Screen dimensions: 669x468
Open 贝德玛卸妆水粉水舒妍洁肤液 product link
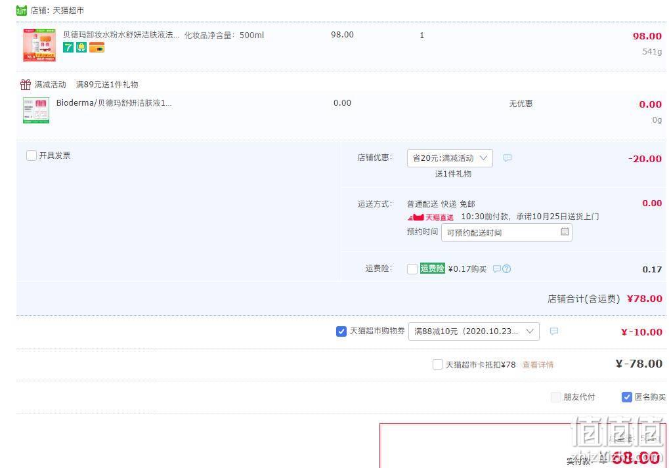coord(121,35)
